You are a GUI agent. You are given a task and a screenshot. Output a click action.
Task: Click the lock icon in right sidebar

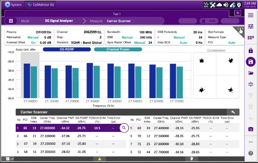pyautogui.click(x=250, y=51)
